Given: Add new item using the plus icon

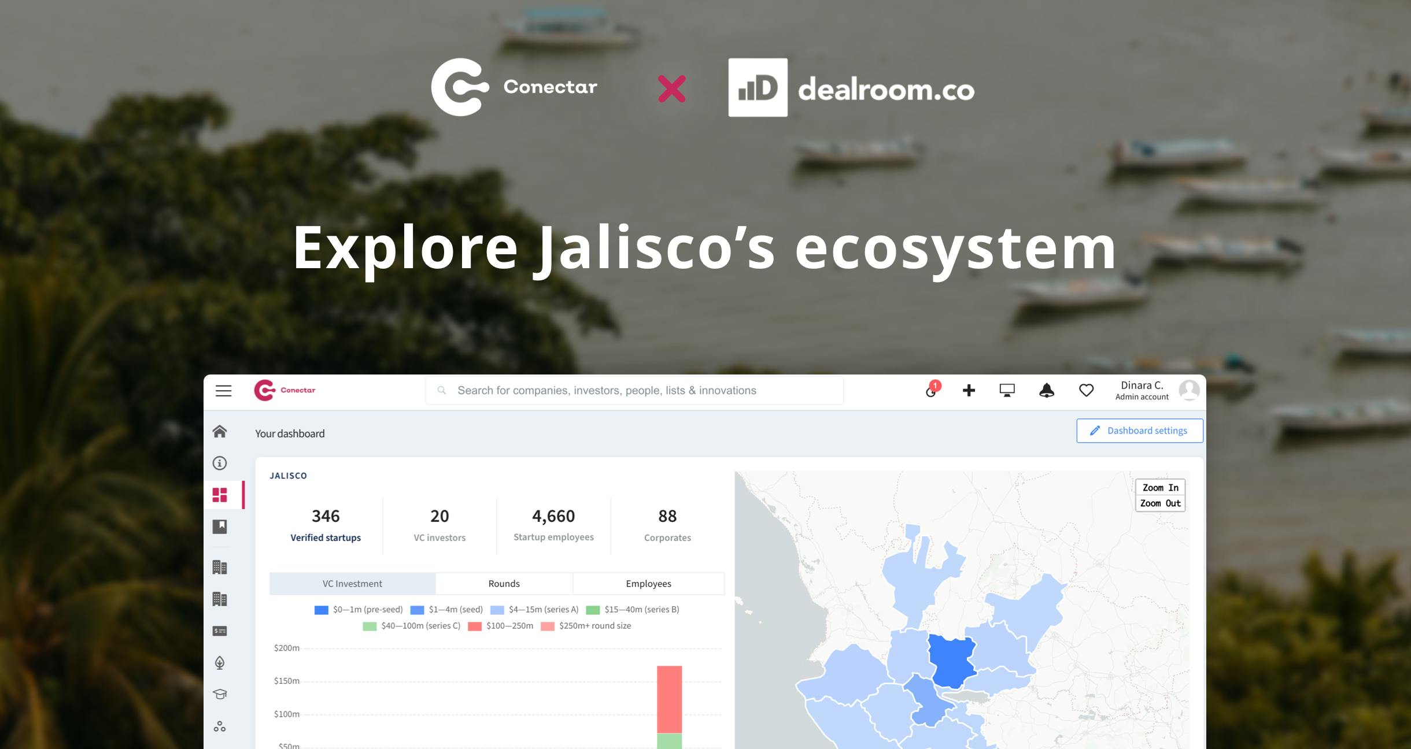Looking at the screenshot, I should pyautogui.click(x=967, y=390).
